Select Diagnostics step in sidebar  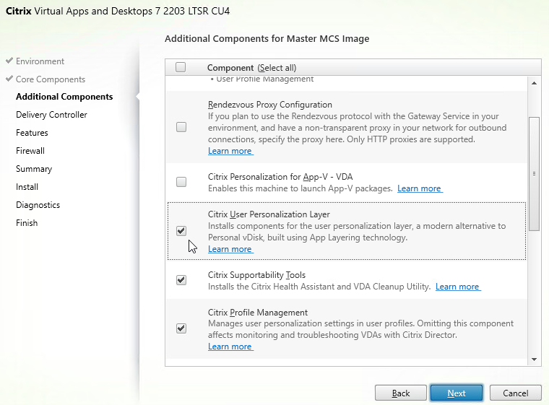click(x=38, y=205)
